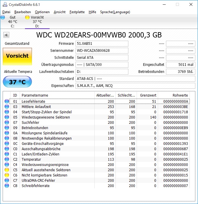Select drive D: Vorsicht 37 °C tab
This screenshot has height=204, width=198.
37,22
